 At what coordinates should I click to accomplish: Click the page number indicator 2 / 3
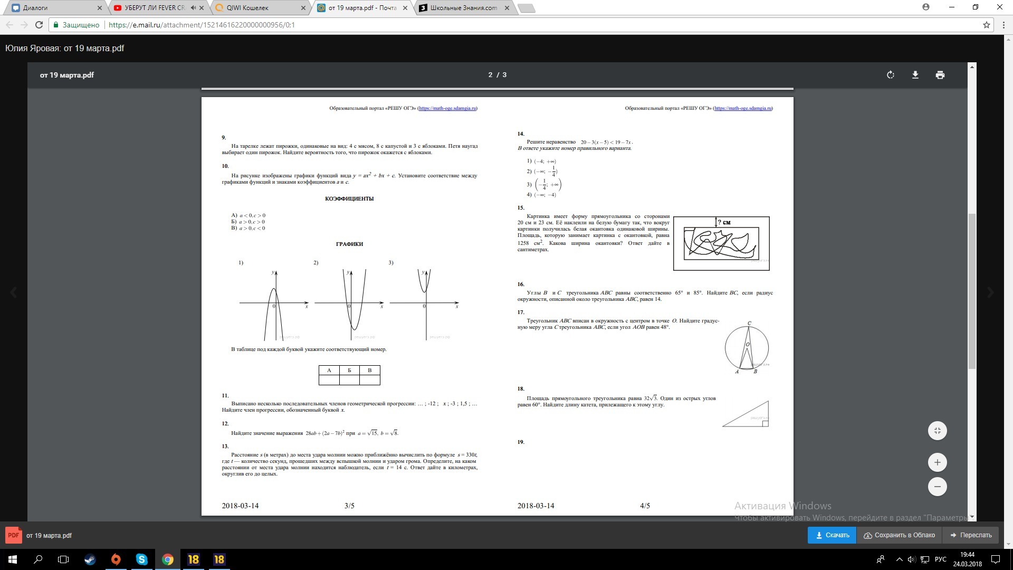coord(498,75)
